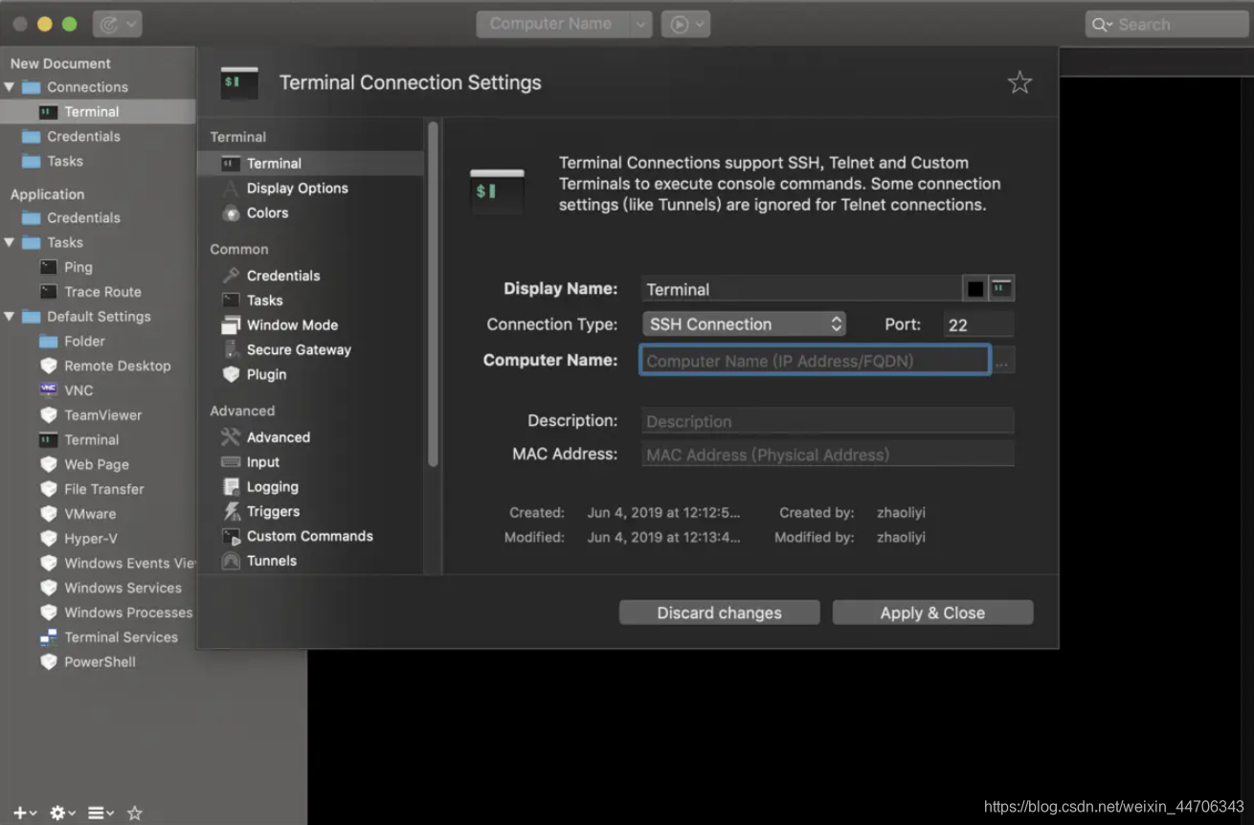Click Discard changes button
The height and width of the screenshot is (825, 1254).
coord(719,613)
